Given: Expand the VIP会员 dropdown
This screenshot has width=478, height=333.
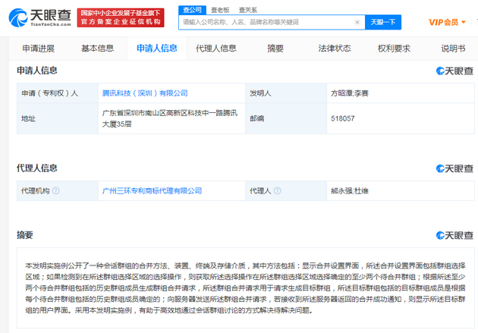Looking at the screenshot, I should point(447,22).
